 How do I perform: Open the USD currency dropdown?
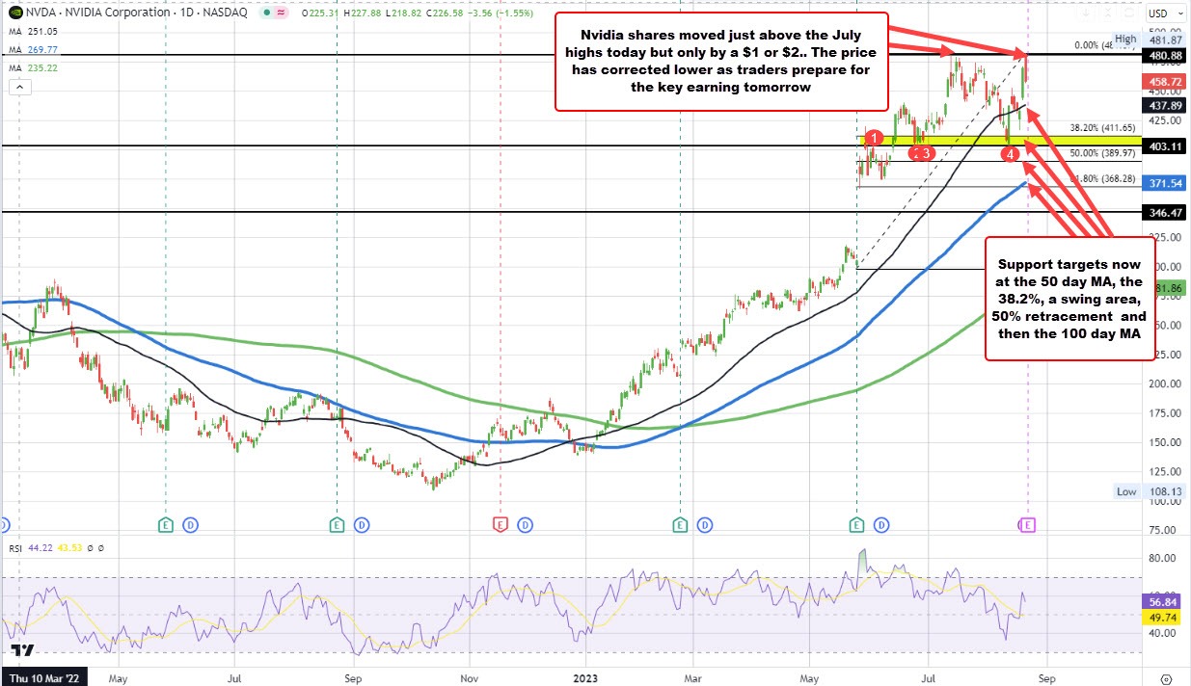(1162, 13)
